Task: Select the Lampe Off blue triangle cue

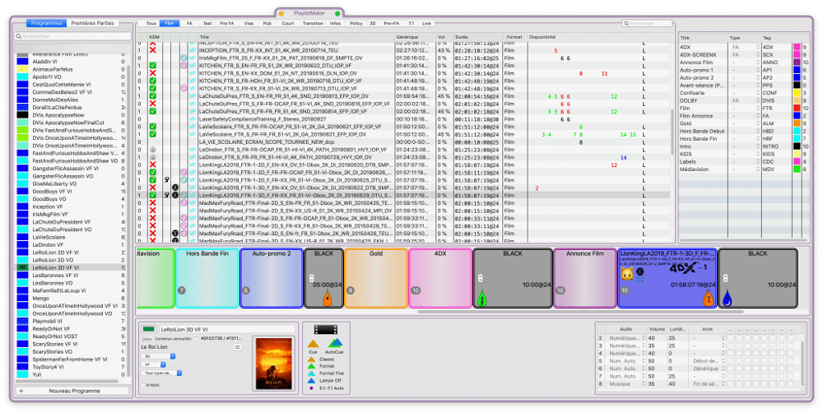Action: (x=311, y=380)
